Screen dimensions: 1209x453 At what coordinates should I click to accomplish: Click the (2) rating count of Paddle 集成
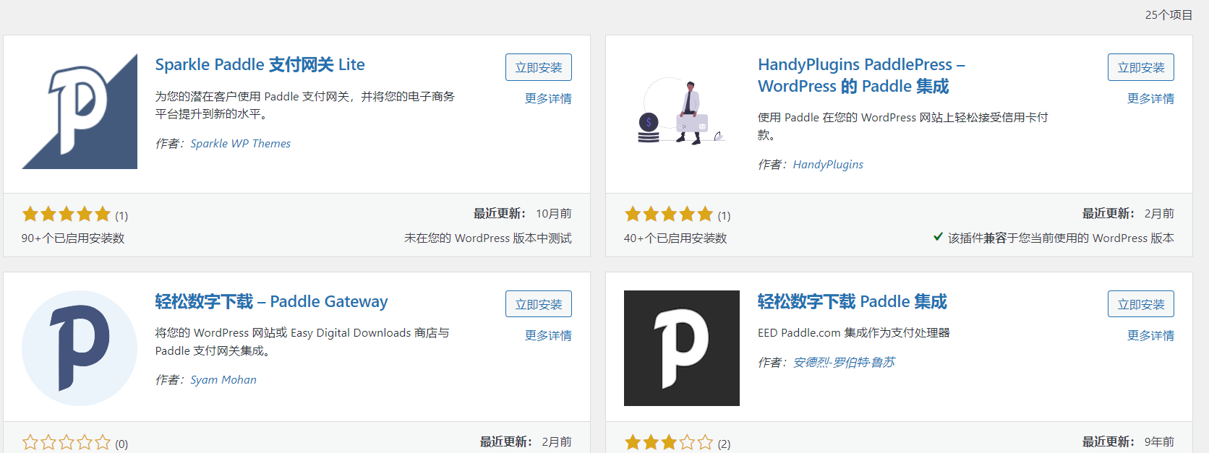tap(724, 444)
